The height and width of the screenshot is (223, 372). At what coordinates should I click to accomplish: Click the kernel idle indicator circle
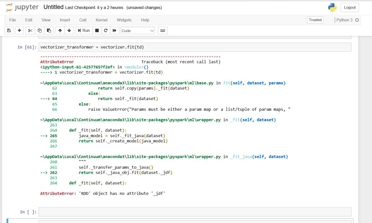357,20
